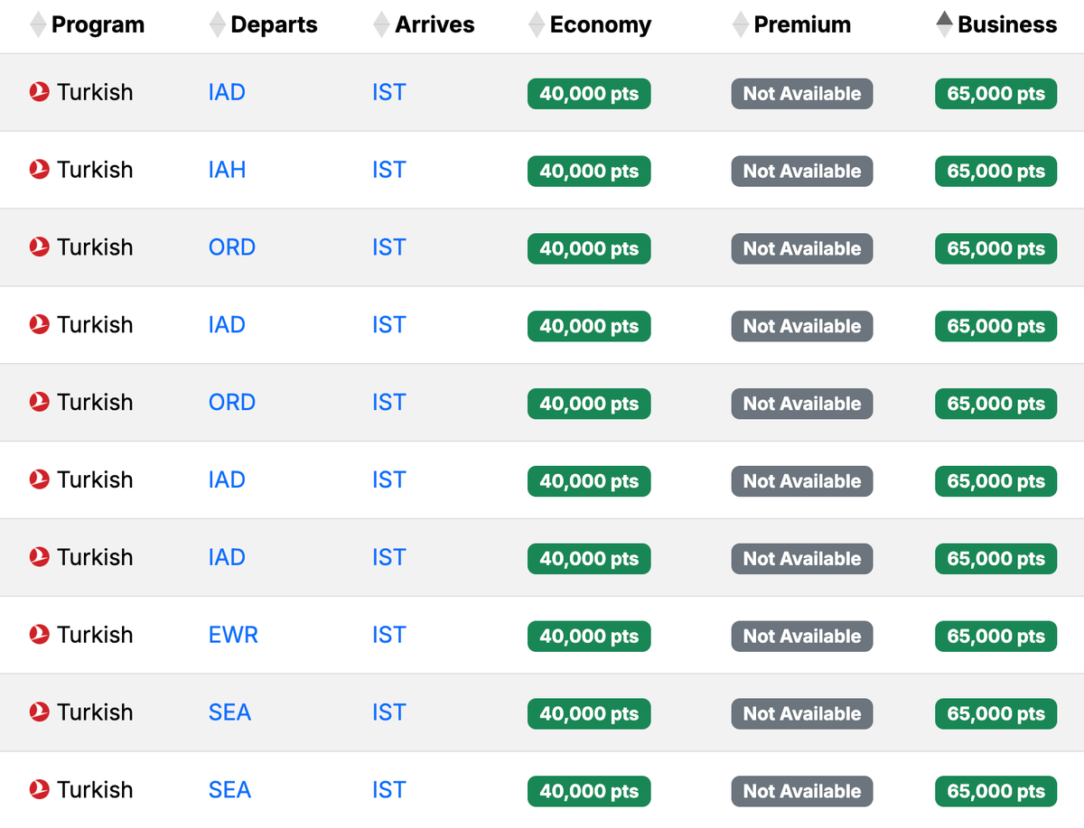
Task: Choose 65,000 pts Business in first row
Action: 995,93
